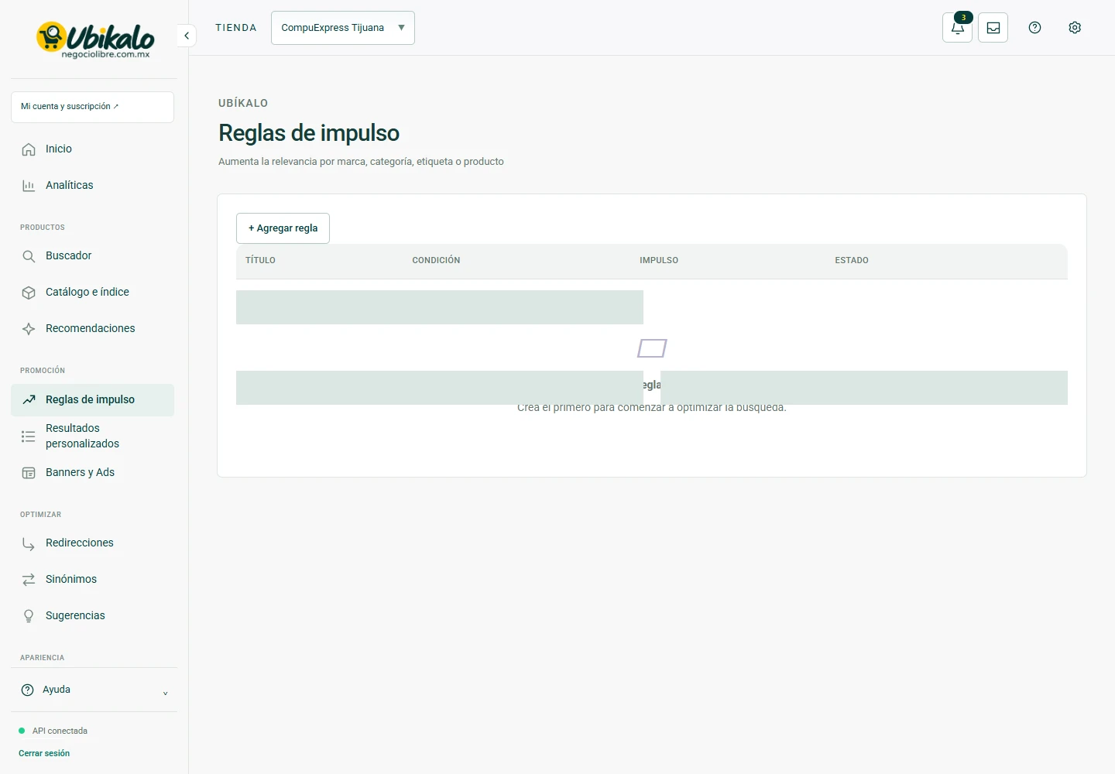The image size is (1115, 774).
Task: Click the Ubikalo logo
Action: [x=94, y=39]
